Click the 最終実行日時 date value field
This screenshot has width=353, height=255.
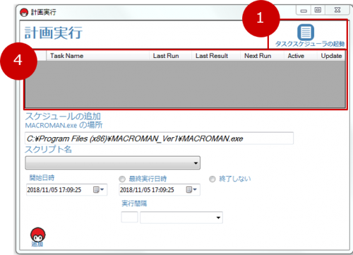[x=160, y=190]
